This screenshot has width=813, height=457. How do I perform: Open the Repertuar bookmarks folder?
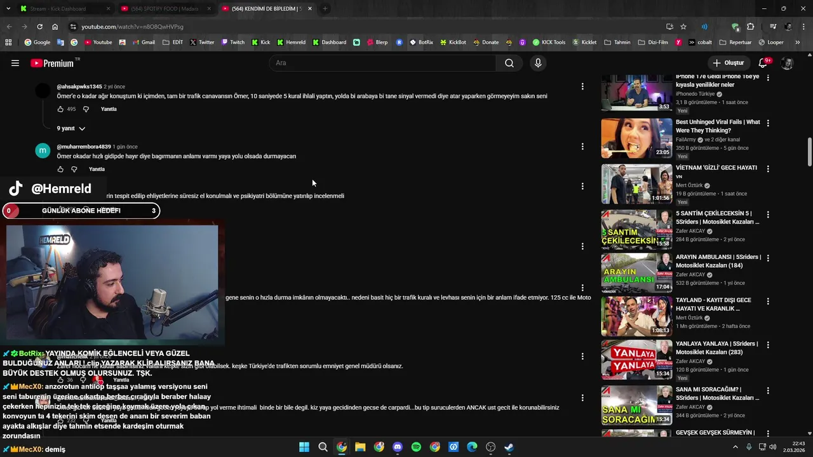[736, 43]
